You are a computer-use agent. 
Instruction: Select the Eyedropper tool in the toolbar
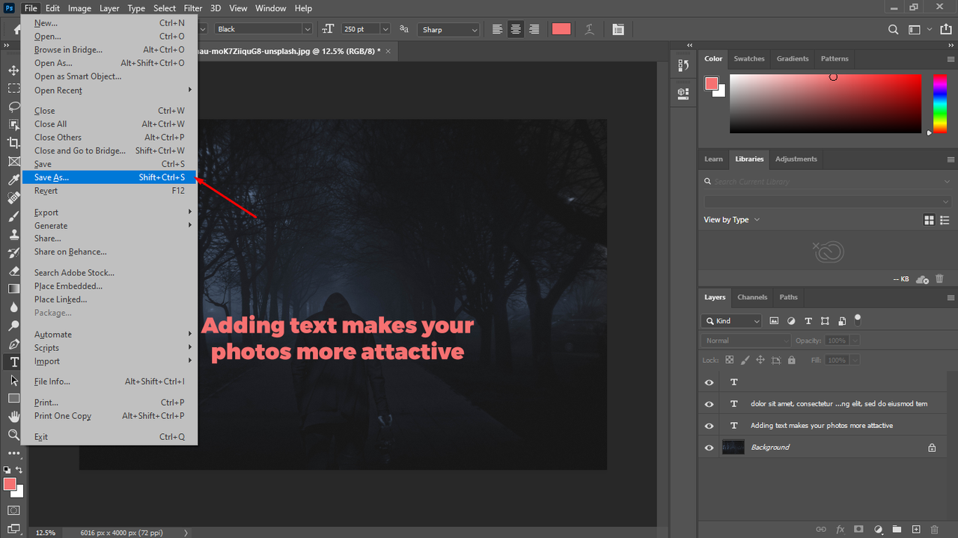[x=13, y=180]
